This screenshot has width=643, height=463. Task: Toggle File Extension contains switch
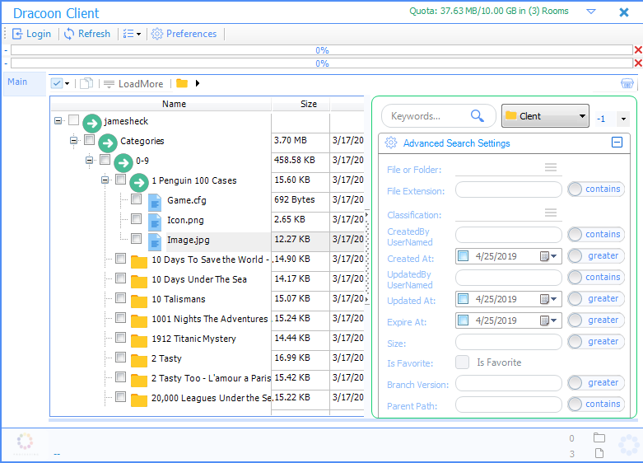596,189
